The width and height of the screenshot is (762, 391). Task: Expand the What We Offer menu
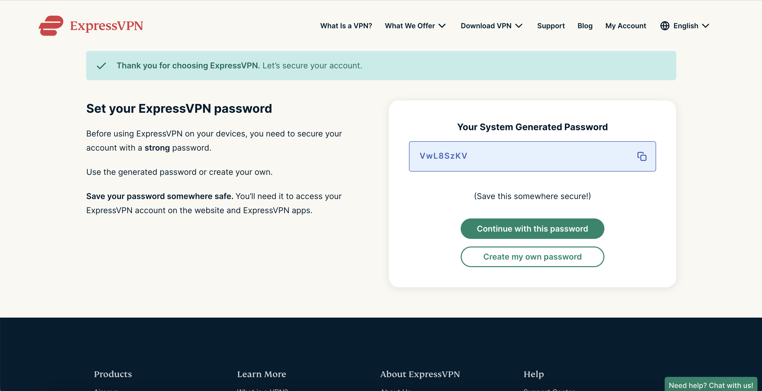[x=415, y=26]
